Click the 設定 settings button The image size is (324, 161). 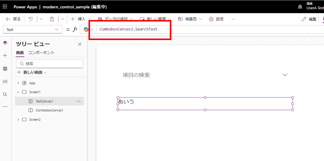coord(216,19)
